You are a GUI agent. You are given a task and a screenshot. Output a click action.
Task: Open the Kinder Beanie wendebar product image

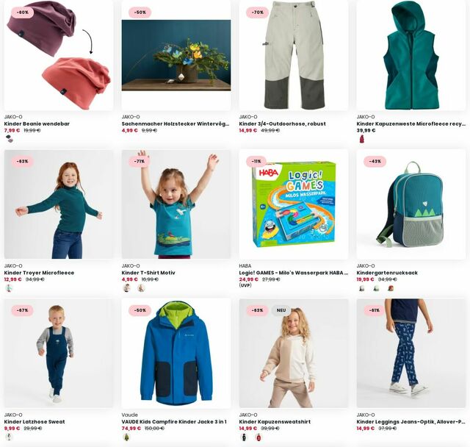tap(59, 55)
